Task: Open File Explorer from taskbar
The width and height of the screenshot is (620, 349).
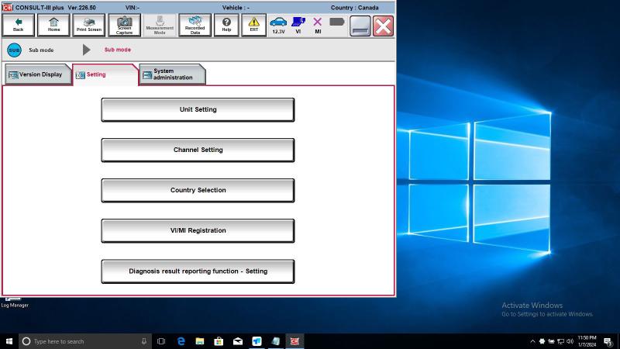Action: tap(200, 341)
